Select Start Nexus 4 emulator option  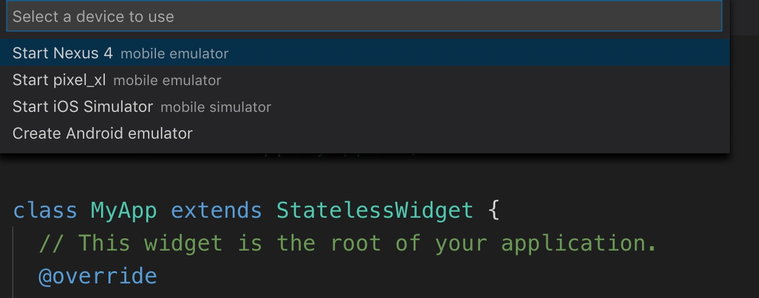[x=62, y=53]
